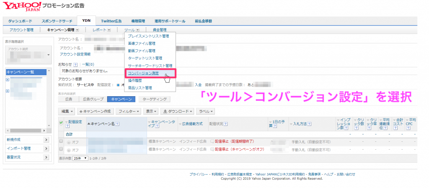Viewport: 429px width, 189px height.
Task: Open the アカウント選択 dropdown
Action: tap(28, 55)
